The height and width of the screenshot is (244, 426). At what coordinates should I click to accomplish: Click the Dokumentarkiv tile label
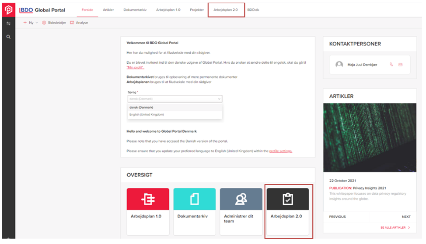coord(192,216)
